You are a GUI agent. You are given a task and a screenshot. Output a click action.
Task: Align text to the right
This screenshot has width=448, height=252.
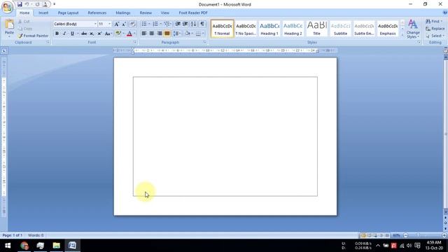point(160,34)
